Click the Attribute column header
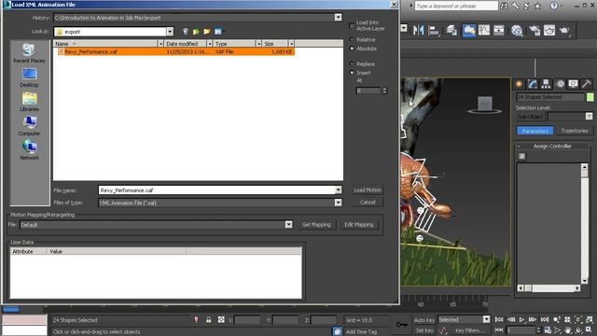 point(28,251)
